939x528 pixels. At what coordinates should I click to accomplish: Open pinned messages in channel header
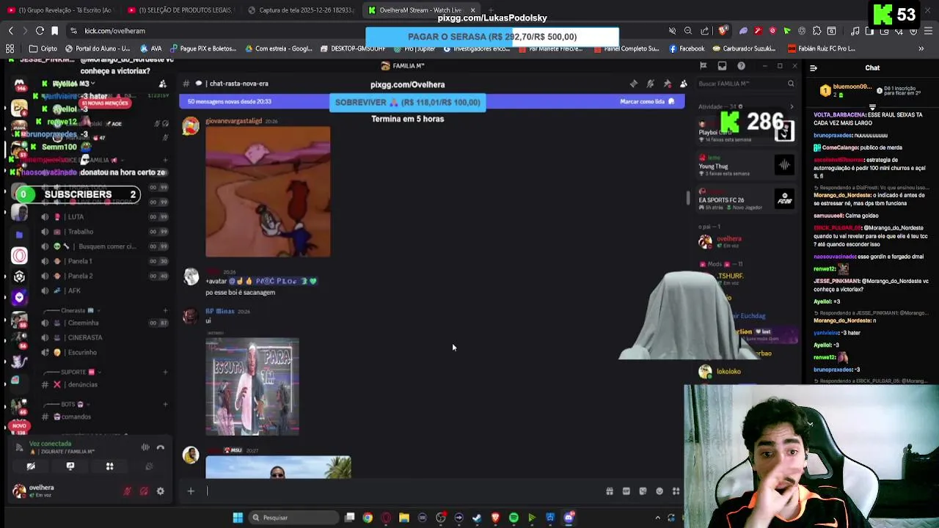tap(667, 84)
